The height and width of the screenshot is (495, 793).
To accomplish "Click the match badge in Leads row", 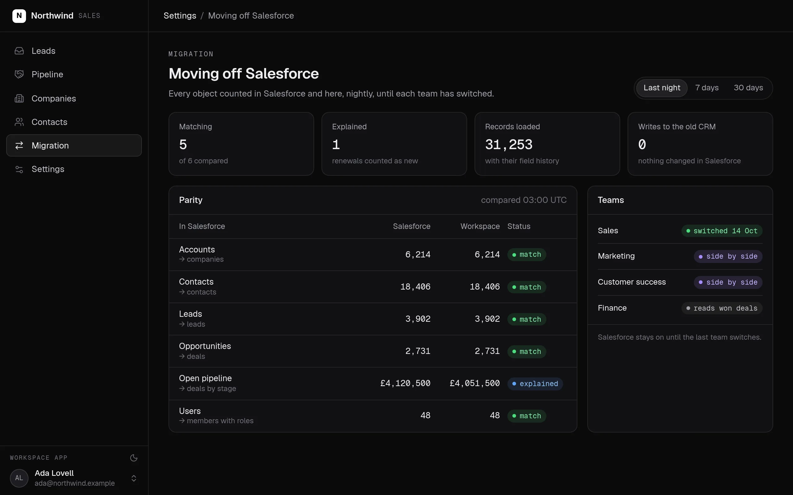I will pyautogui.click(x=527, y=319).
